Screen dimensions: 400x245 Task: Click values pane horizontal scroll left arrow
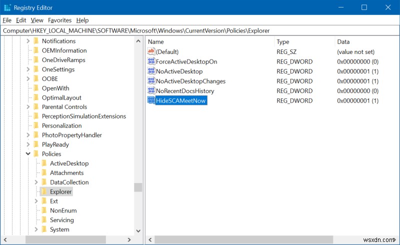click(150, 239)
